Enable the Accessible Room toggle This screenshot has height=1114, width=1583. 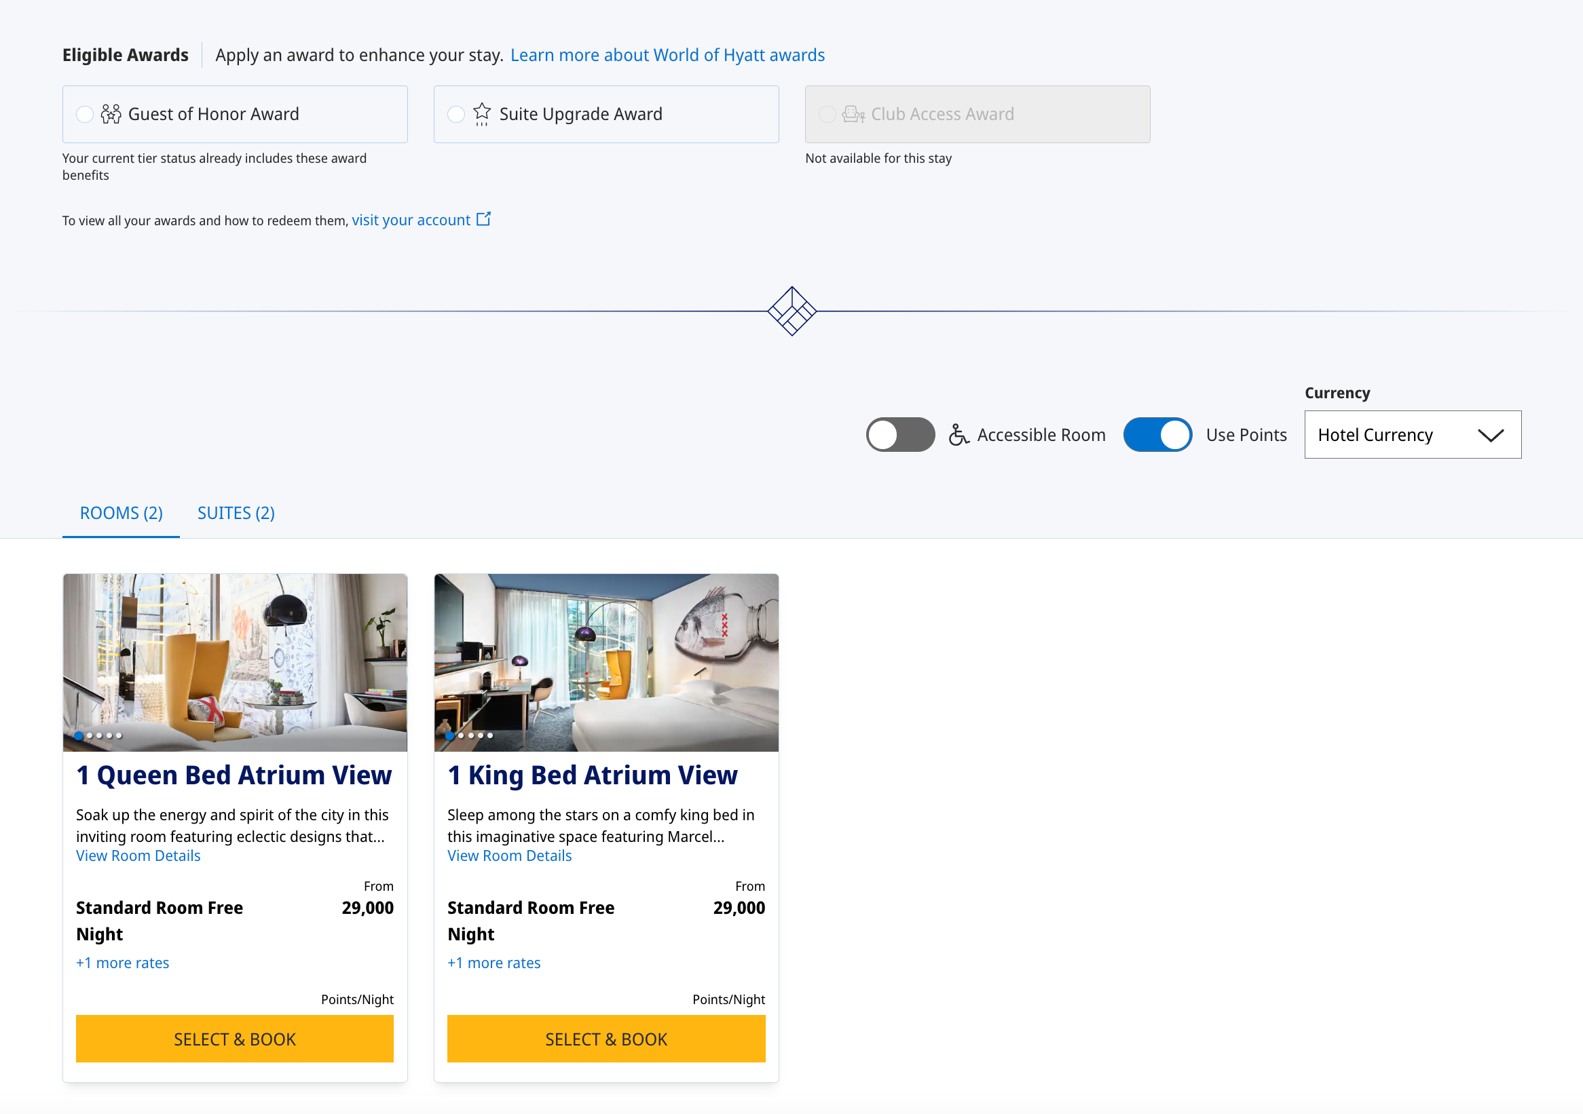(x=899, y=435)
